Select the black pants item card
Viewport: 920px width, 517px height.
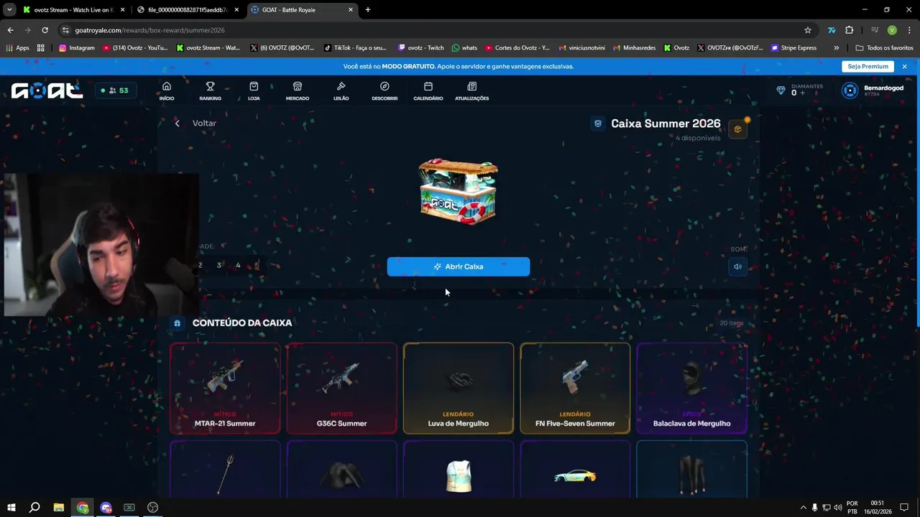click(x=691, y=470)
